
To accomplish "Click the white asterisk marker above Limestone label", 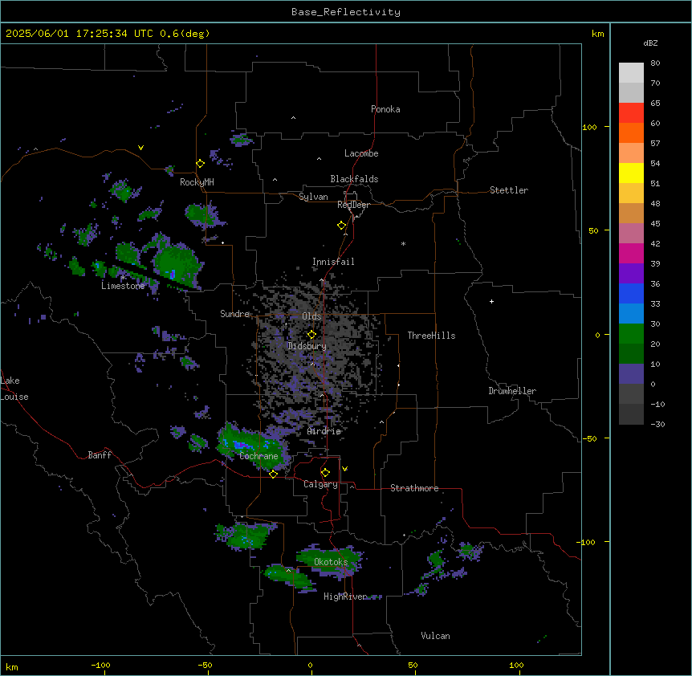I will coord(124,278).
